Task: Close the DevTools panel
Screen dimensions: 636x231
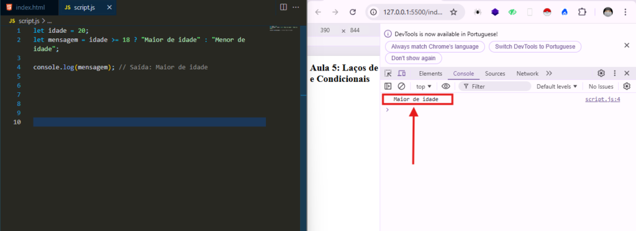Action: click(627, 73)
